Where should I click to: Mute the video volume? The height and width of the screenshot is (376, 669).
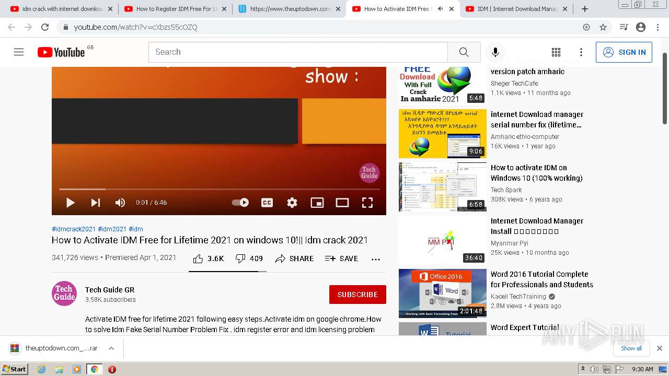click(x=120, y=203)
